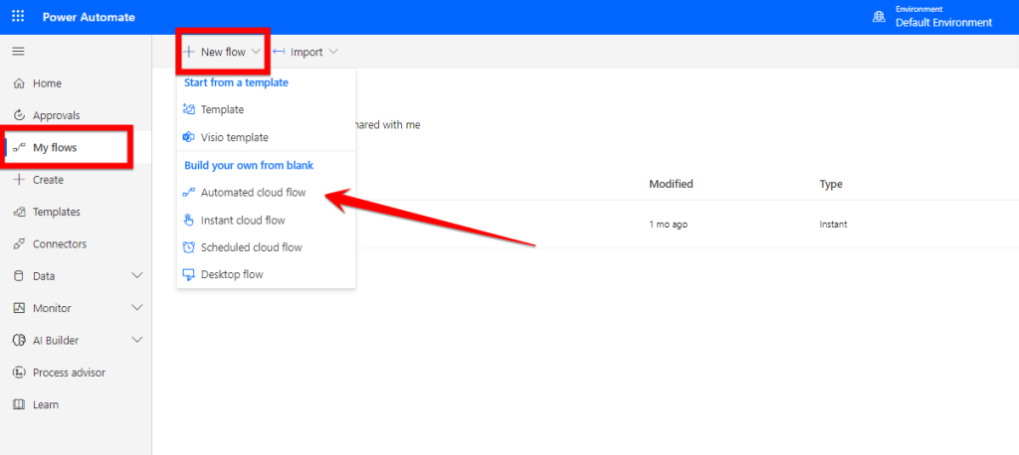Click the Power Automate title in the header
Image resolution: width=1019 pixels, height=455 pixels.
[x=89, y=18]
